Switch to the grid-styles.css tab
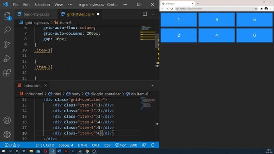This screenshot has height=154, width=274. [x=80, y=14]
